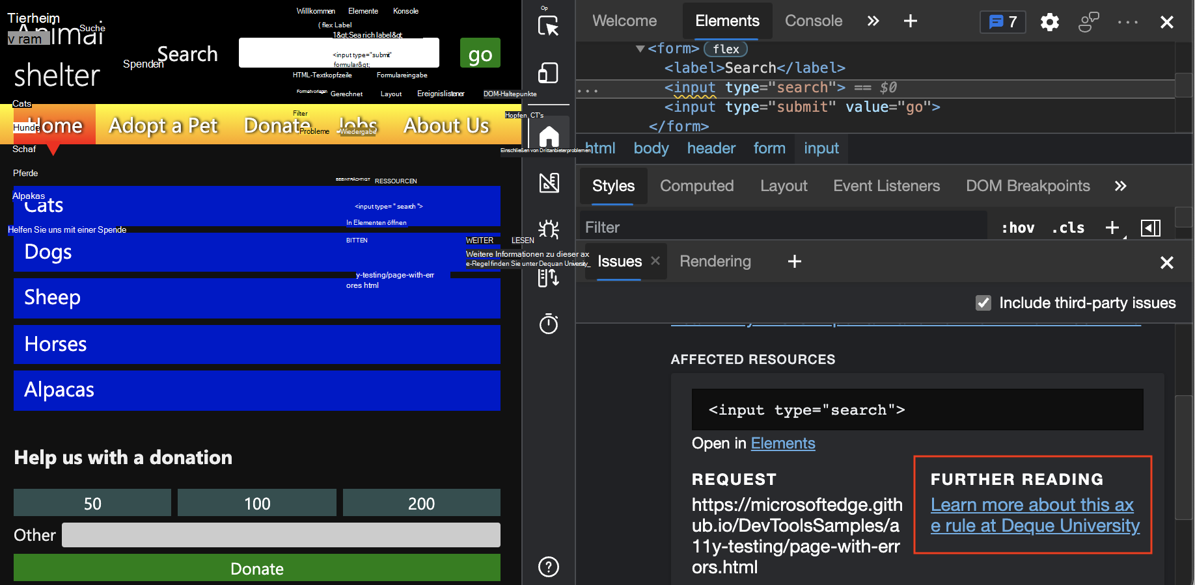Open the bug Sources debugger icon
This screenshot has height=585, width=1195.
click(x=549, y=229)
